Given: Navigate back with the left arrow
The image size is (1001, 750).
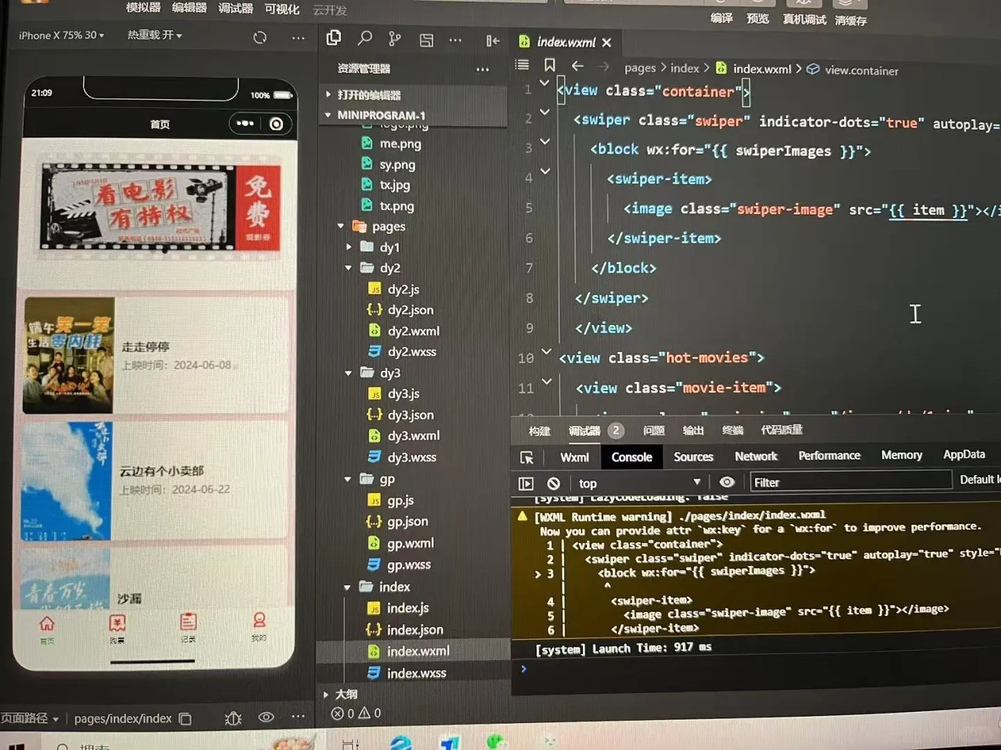Looking at the screenshot, I should 577,65.
